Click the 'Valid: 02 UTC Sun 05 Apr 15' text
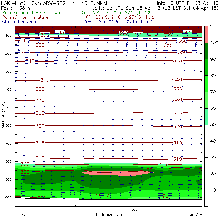 pyautogui.click(x=126, y=8)
